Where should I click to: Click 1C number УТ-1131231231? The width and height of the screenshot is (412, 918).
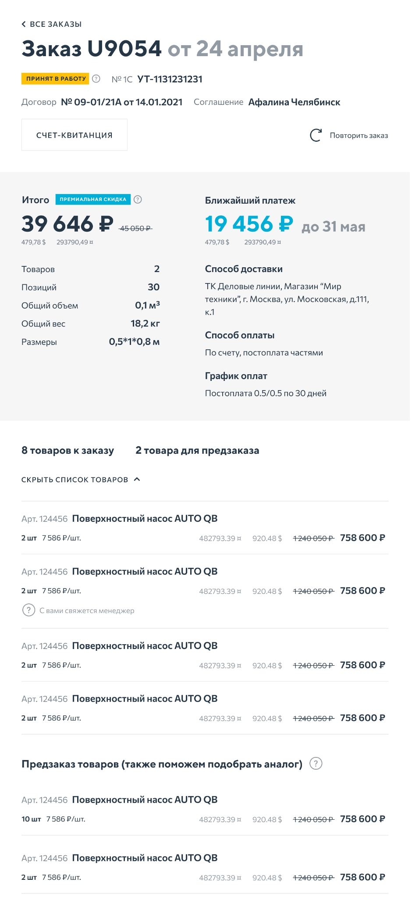pyautogui.click(x=170, y=79)
